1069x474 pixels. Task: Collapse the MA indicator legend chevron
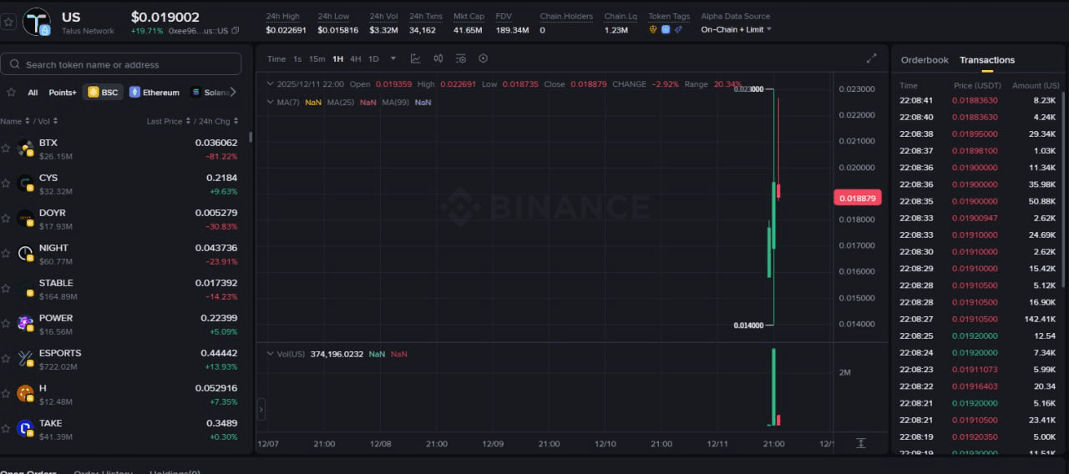coord(270,102)
